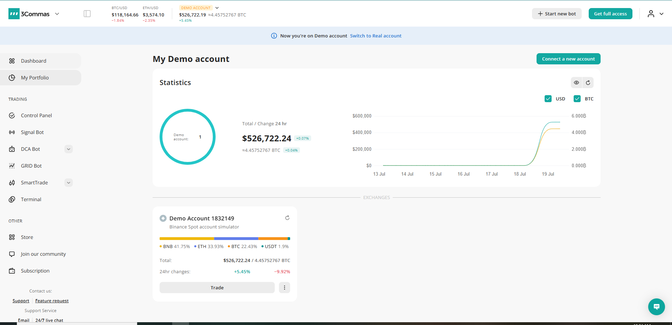Open user profile icon

(651, 14)
